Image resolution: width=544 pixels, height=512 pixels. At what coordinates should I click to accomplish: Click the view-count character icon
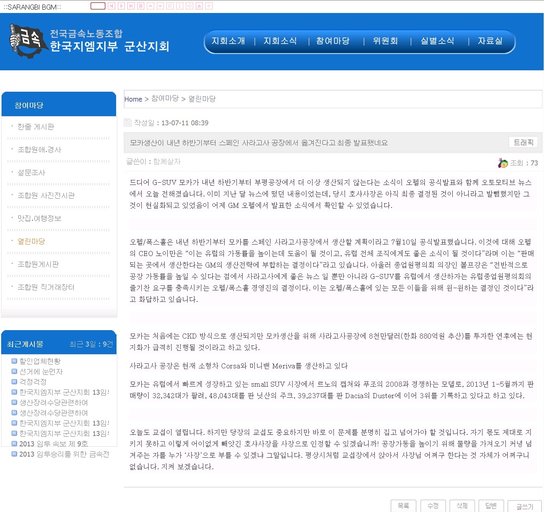(503, 163)
